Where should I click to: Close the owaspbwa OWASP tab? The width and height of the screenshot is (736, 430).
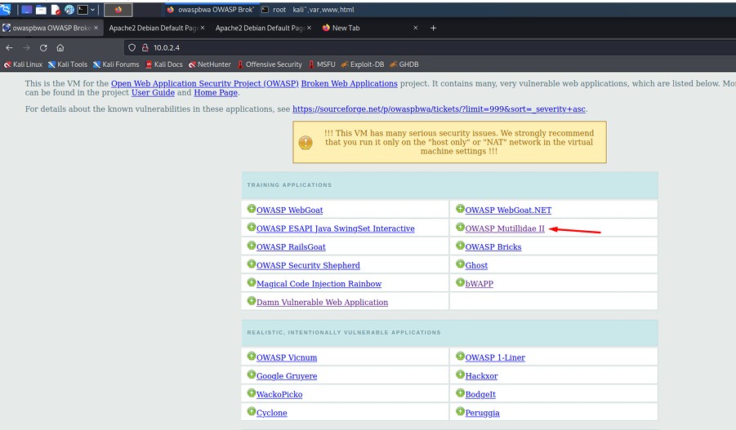tap(96, 28)
